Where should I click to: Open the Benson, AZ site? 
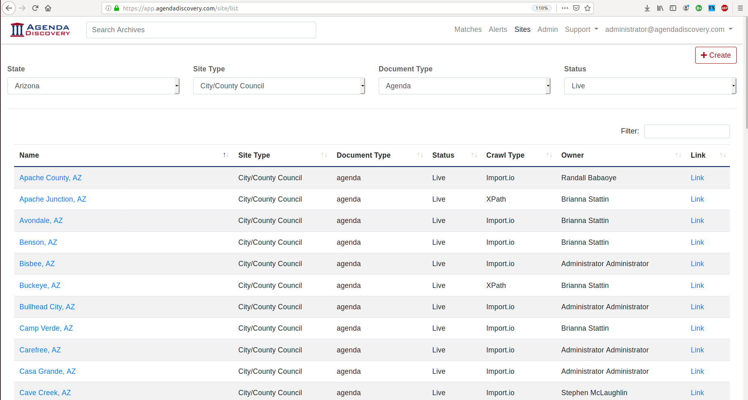[x=38, y=242]
